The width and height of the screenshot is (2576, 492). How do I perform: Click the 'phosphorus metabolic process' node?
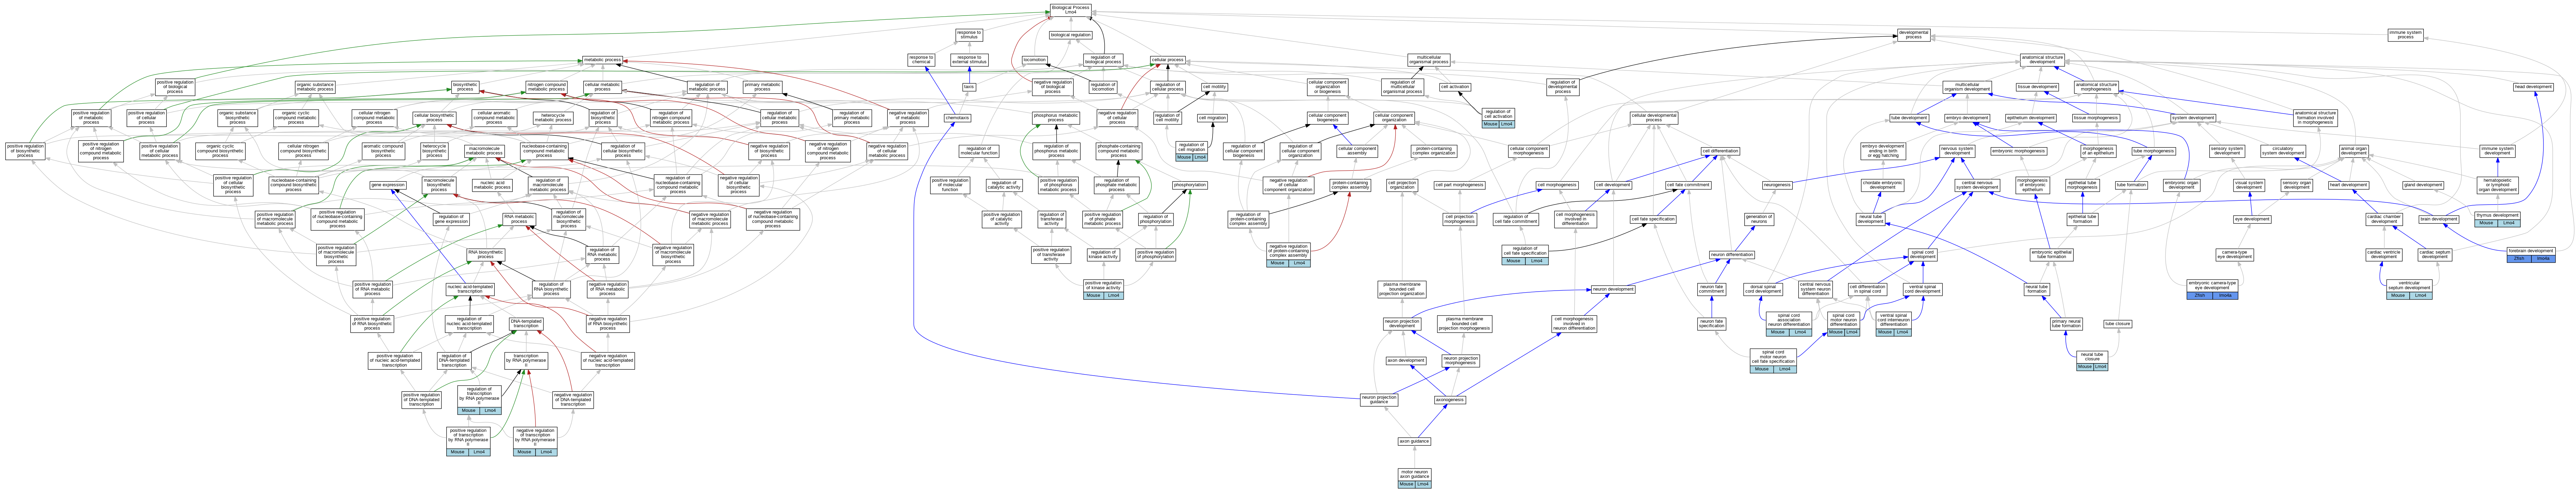tap(1056, 118)
